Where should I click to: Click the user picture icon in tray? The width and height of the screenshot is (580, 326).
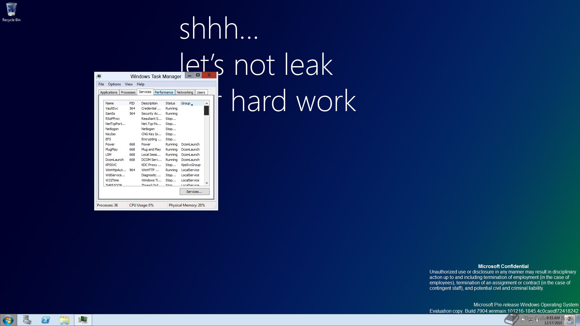pyautogui.click(x=569, y=320)
